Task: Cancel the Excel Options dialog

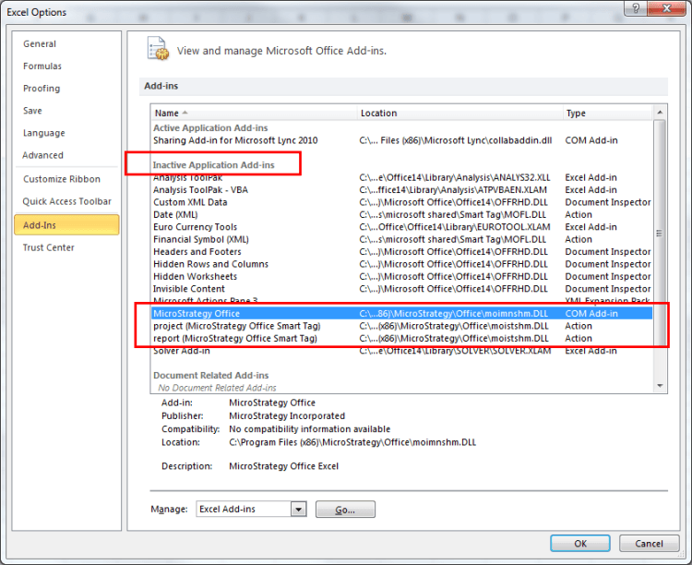Action: coord(650,543)
